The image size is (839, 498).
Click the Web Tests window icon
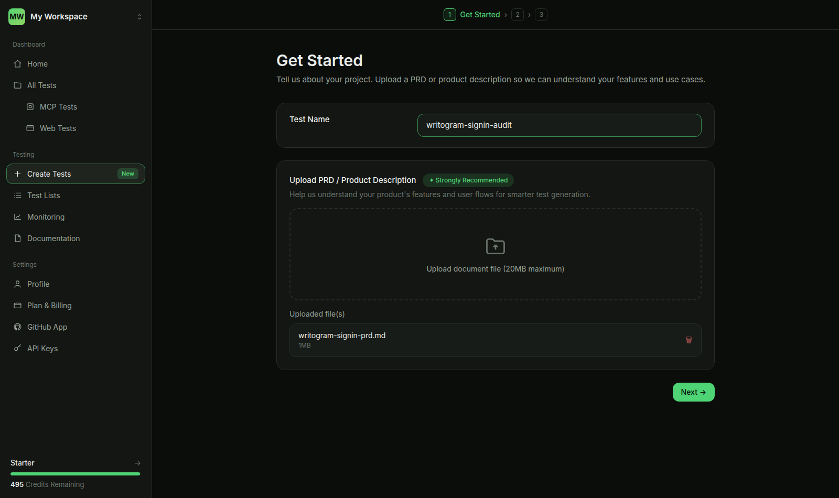pyautogui.click(x=30, y=128)
